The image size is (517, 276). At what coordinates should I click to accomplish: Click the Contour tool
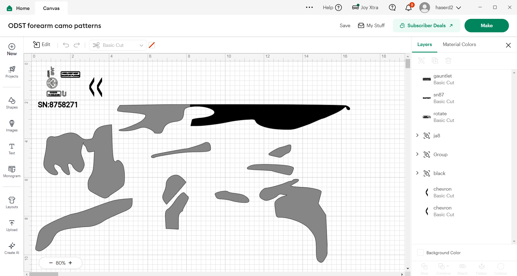[501, 268]
